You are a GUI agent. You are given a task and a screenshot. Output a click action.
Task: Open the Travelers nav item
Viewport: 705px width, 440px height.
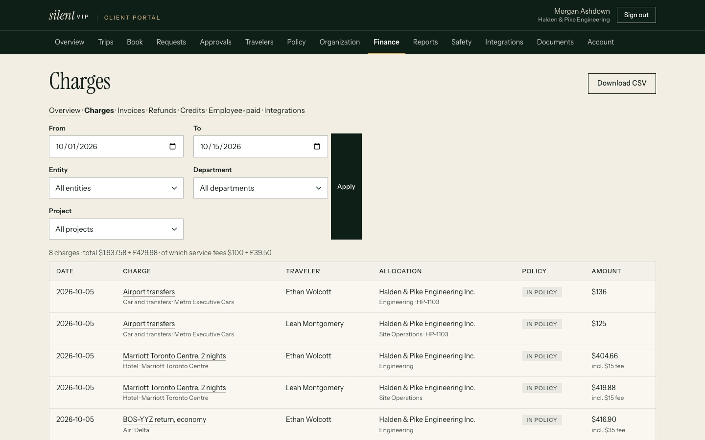pyautogui.click(x=259, y=42)
